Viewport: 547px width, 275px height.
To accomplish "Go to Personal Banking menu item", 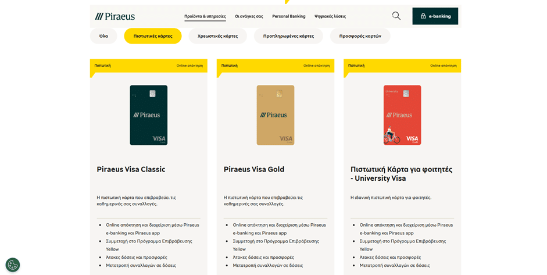I will pos(288,16).
